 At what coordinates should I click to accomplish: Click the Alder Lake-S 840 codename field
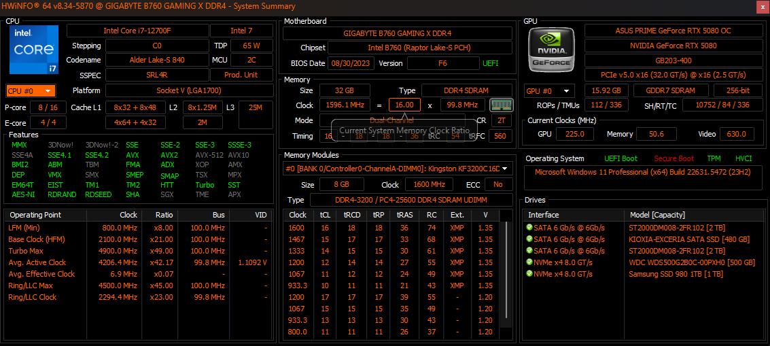coord(157,60)
